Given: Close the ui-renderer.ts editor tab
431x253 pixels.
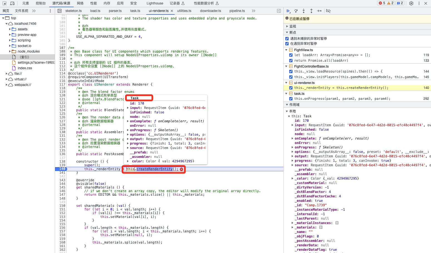Looking at the screenshot, I should (x=172, y=11).
